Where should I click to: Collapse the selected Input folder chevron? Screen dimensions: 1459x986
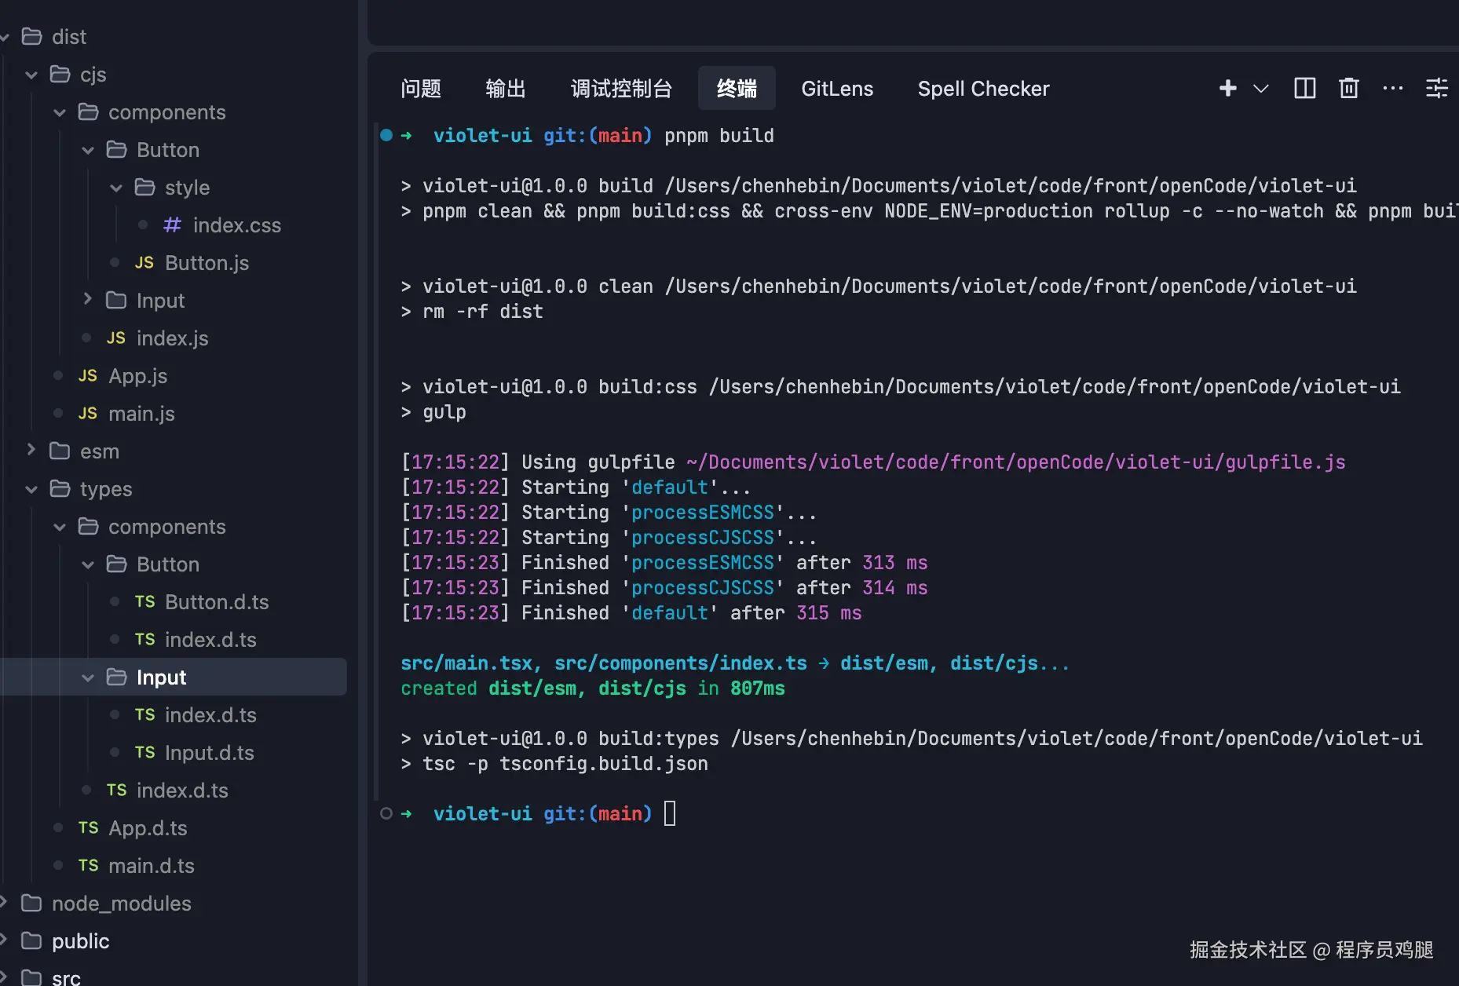pos(88,677)
